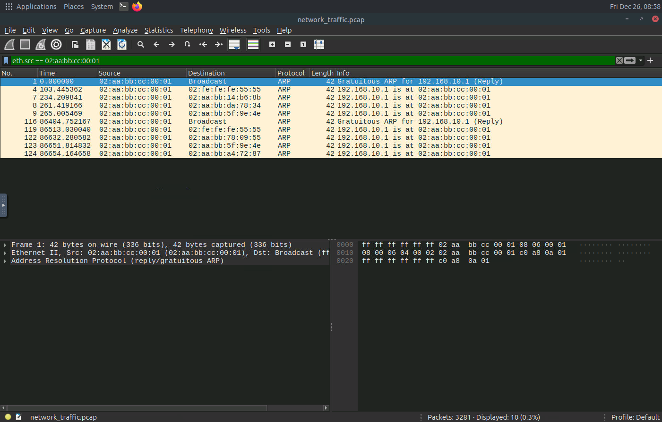Screen dimensions: 662x422
Task: Click the reload capture file icon
Action: click(122, 44)
